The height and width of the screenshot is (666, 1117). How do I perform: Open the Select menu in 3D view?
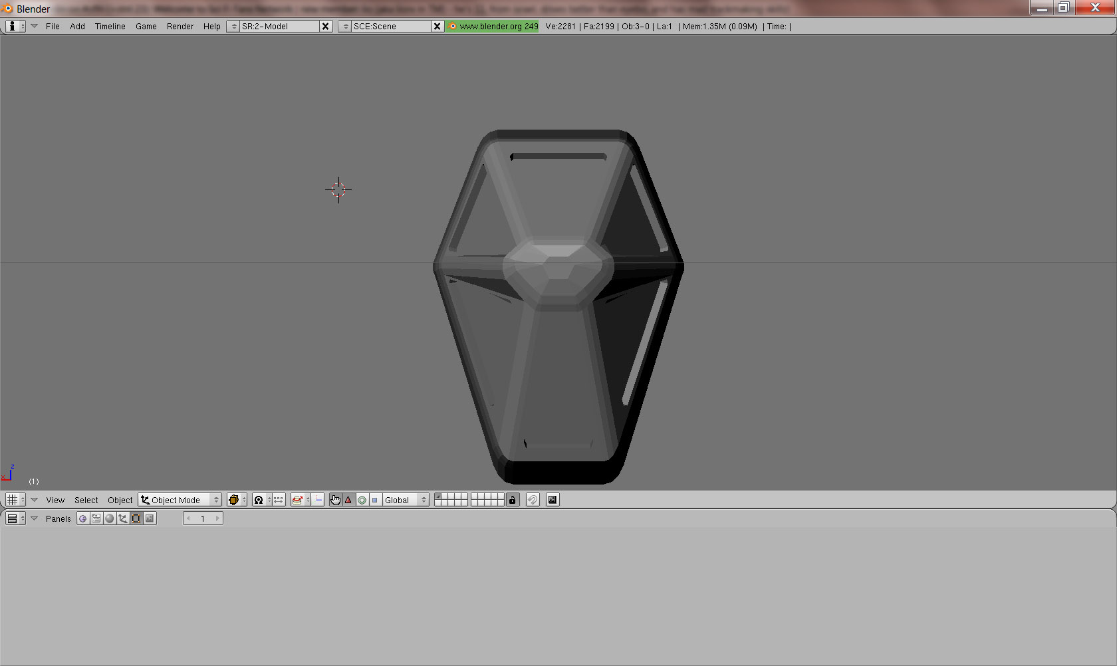[86, 500]
